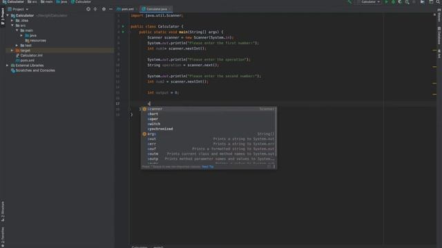The width and height of the screenshot is (442, 248).
Task: Select the Calculator.java editor tab
Action: [x=155, y=9]
